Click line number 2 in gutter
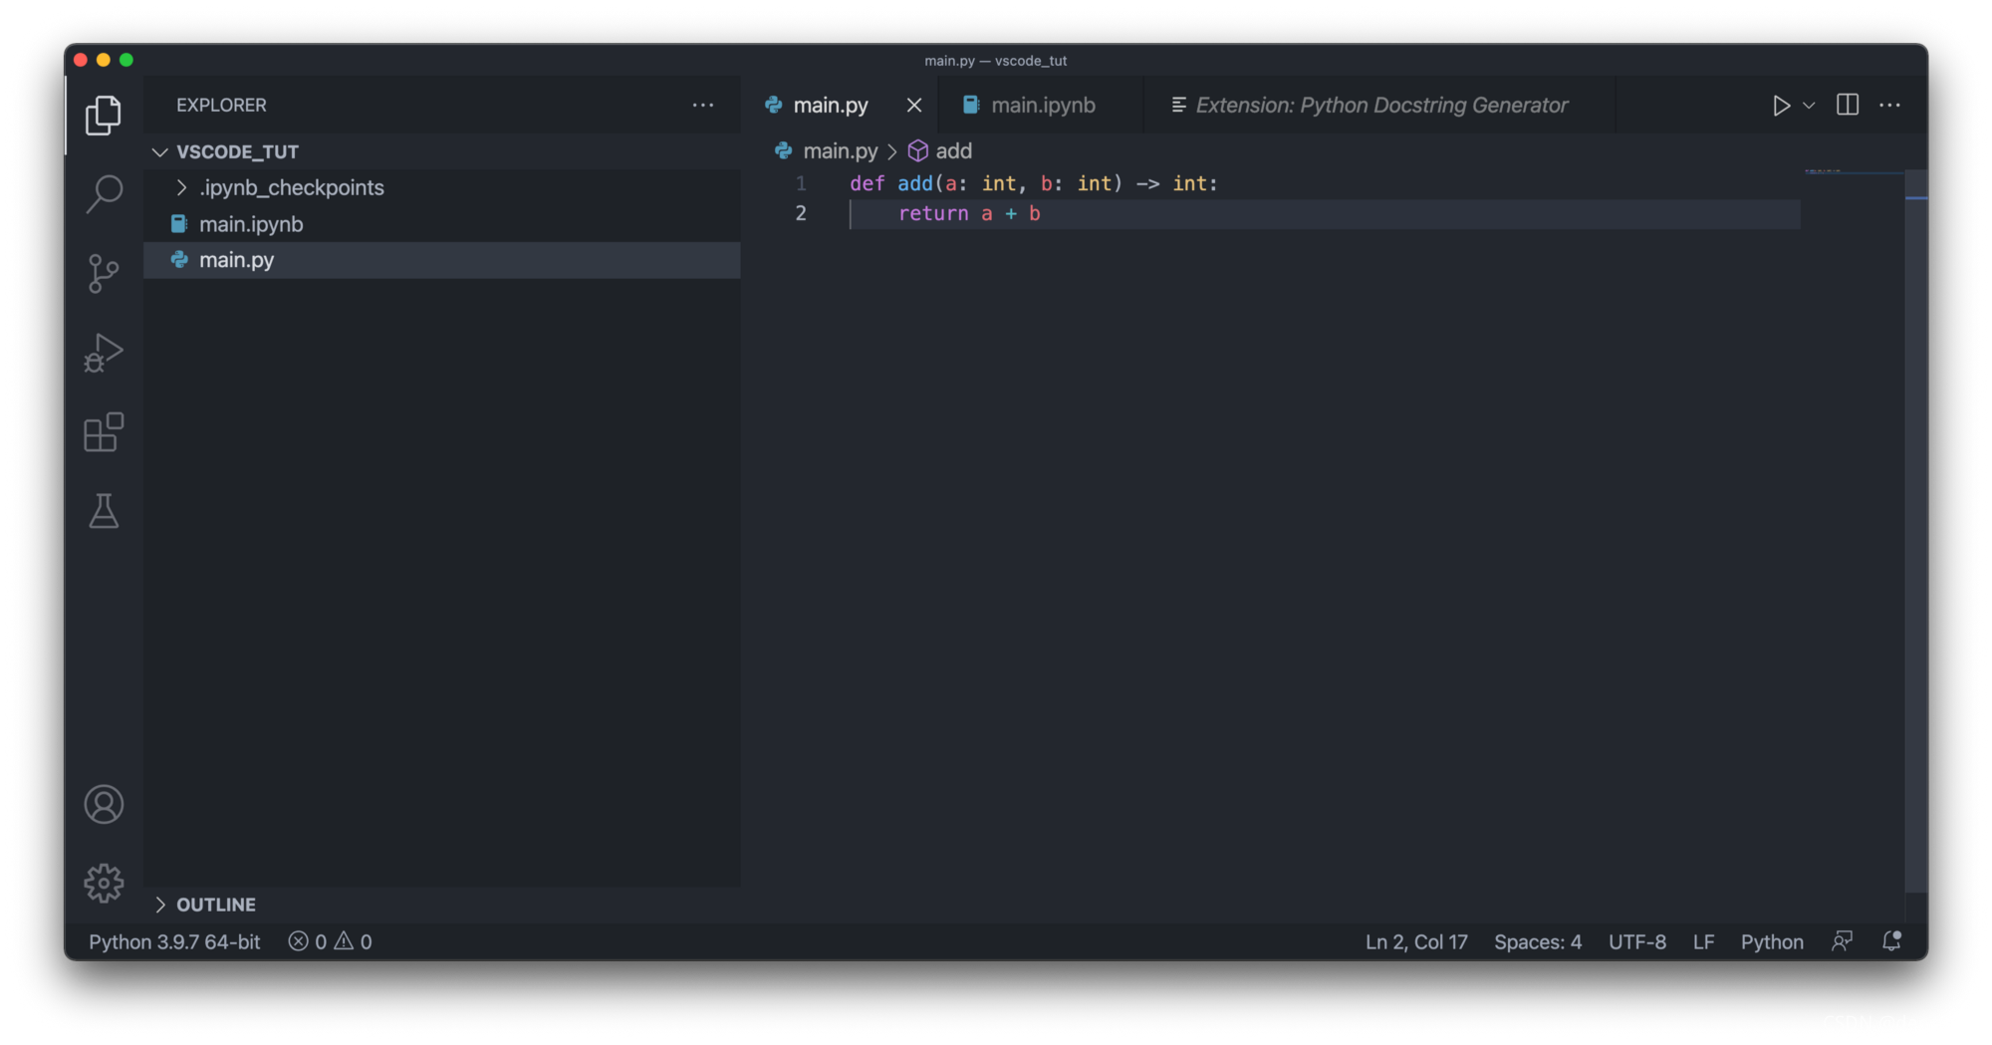The image size is (1992, 1045). (801, 213)
